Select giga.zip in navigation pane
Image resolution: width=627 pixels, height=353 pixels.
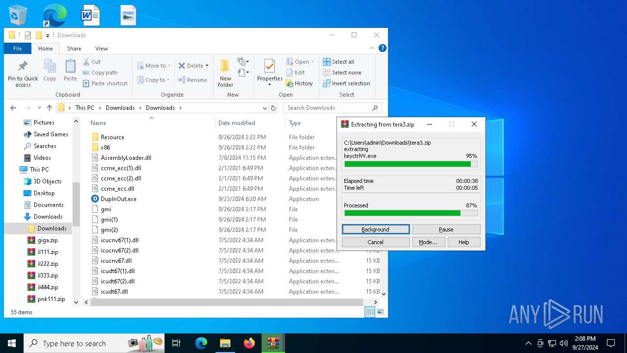48,240
